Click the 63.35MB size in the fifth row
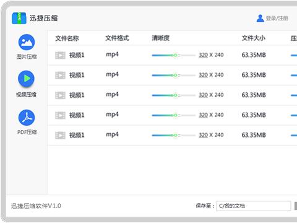This screenshot has height=223, width=297. tap(254, 135)
